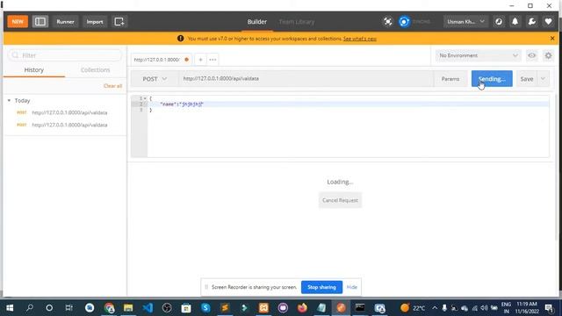Open the Windows Start menu
Screen dimensions: 562x316
[x=10, y=308]
